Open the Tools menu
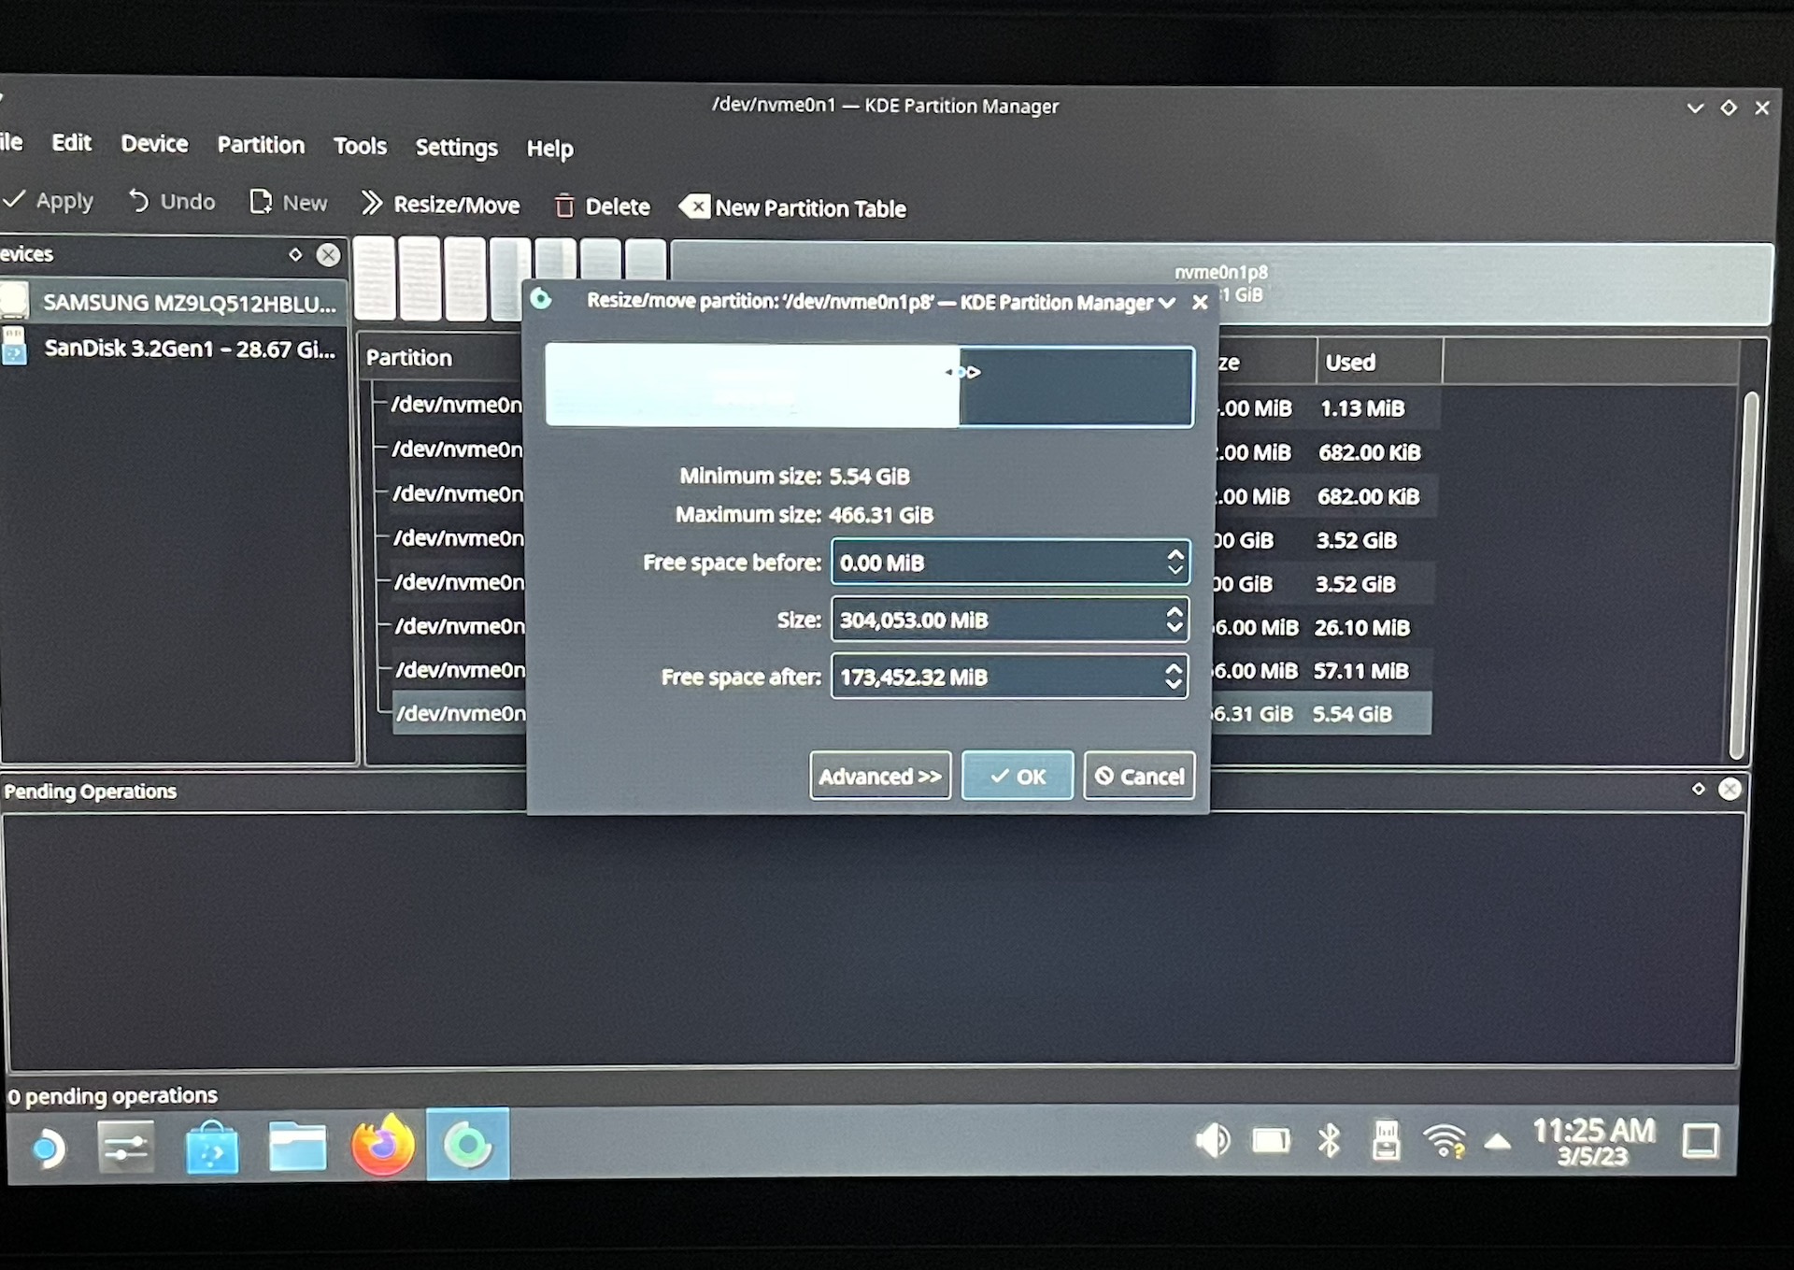This screenshot has height=1270, width=1794. point(360,146)
